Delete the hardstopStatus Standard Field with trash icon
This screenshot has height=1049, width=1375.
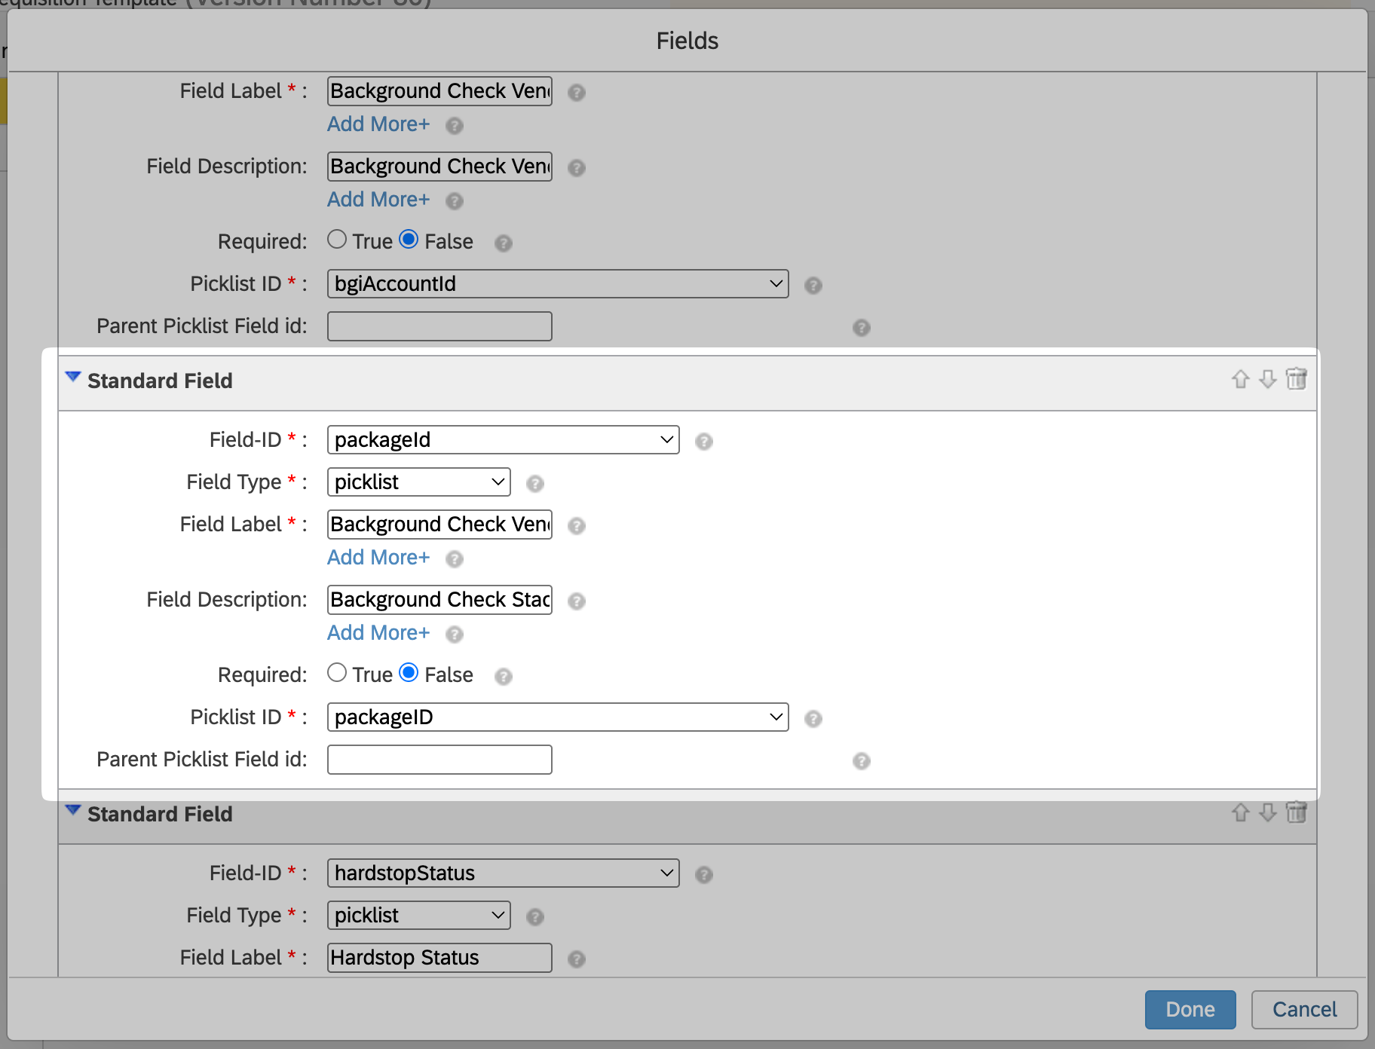point(1296,812)
